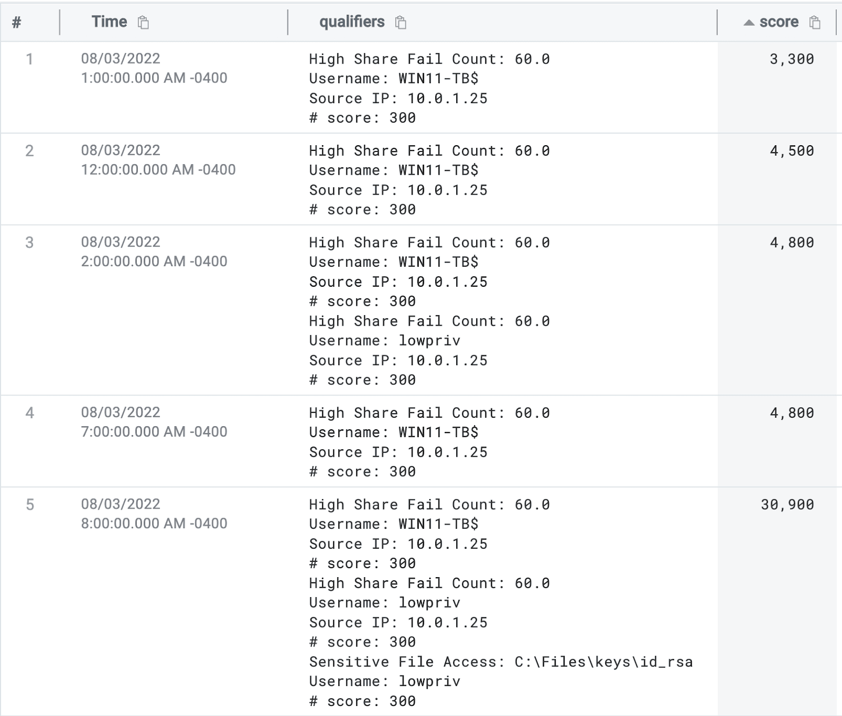
Task: Select row number 1 in the table
Action: click(29, 60)
